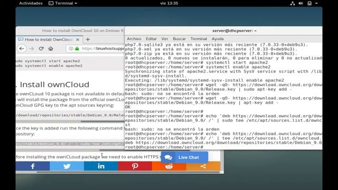Click the 'Install ownCloud' heading
Image resolution: width=338 pixels, height=190 pixels.
click(54, 84)
